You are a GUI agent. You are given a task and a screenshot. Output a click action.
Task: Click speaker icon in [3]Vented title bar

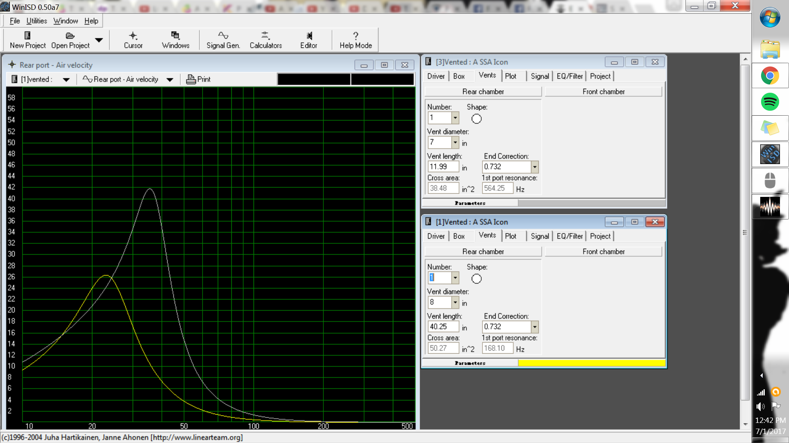428,62
